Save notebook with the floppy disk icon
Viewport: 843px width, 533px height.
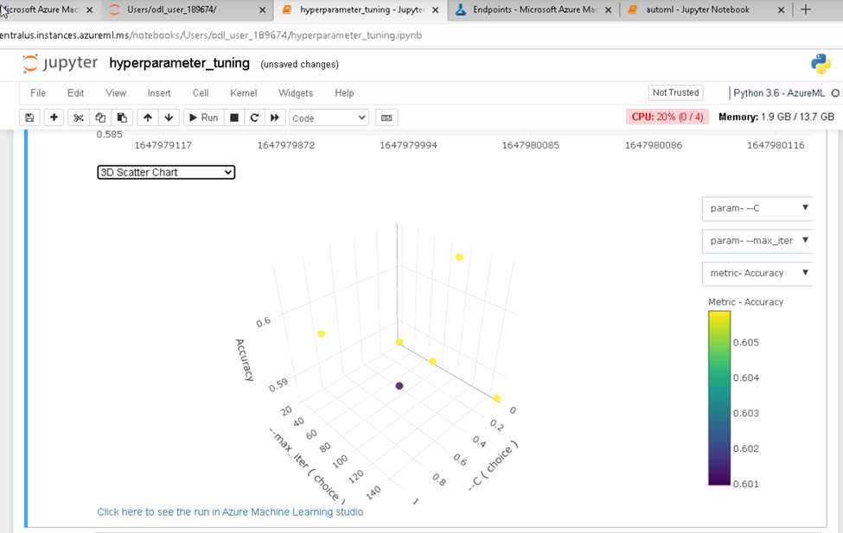29,117
